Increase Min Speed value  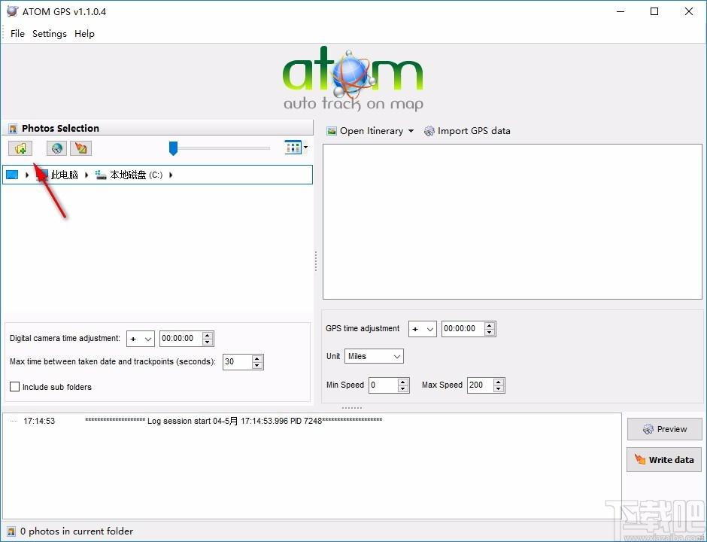coord(403,382)
